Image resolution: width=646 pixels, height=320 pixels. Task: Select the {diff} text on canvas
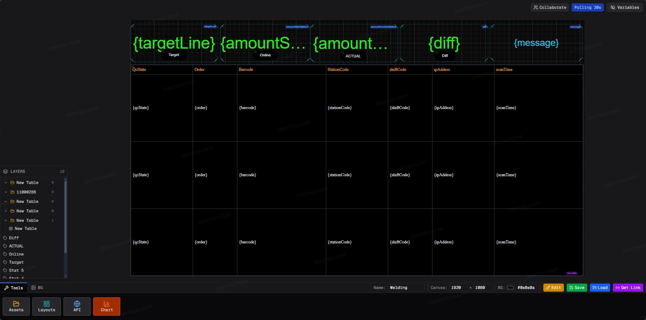tap(444, 44)
